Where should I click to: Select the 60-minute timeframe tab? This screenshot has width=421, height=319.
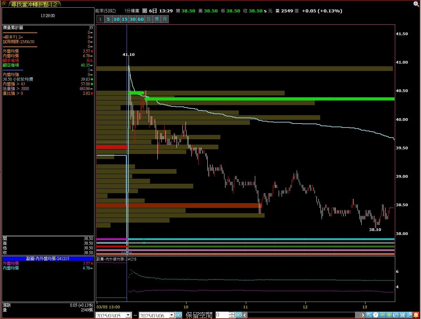[141, 19]
